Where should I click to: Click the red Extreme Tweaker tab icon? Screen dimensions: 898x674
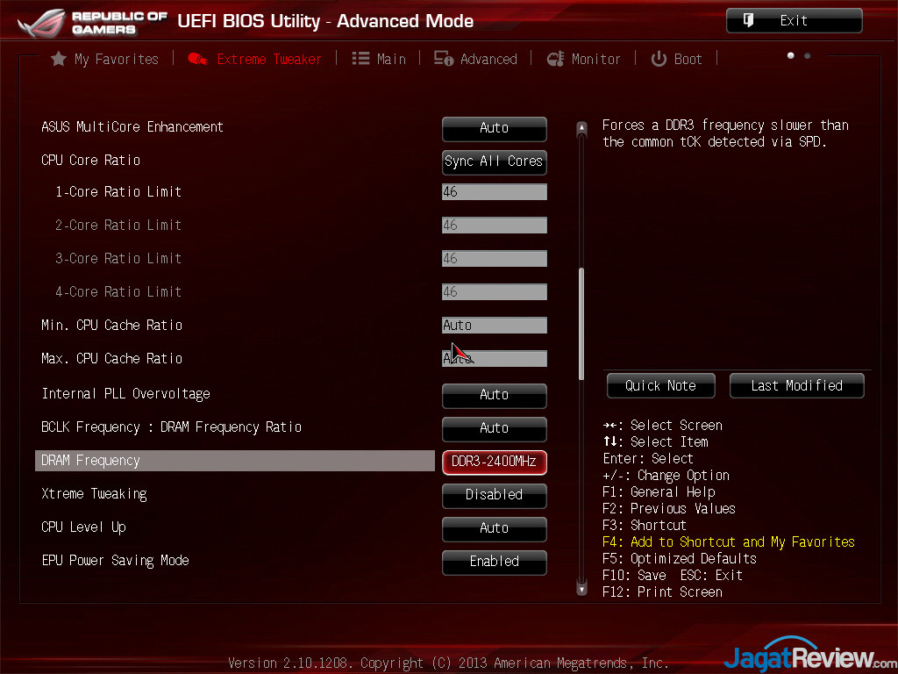click(197, 59)
